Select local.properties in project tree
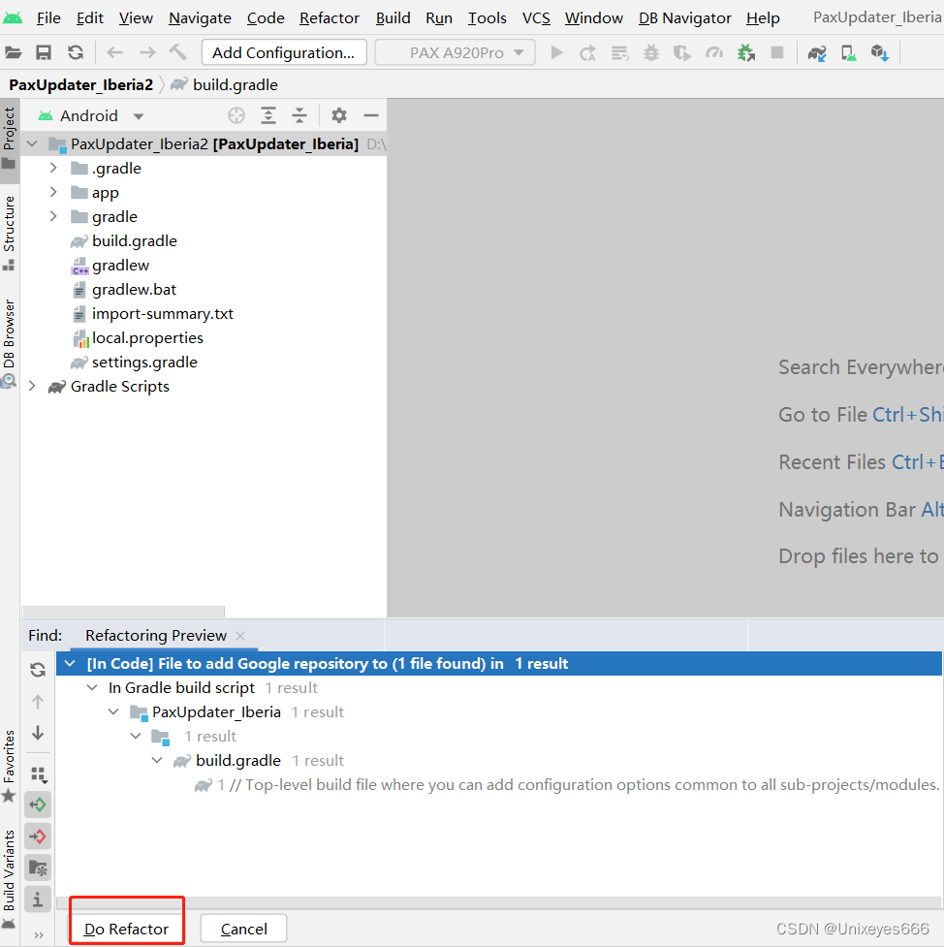The height and width of the screenshot is (947, 944). point(147,337)
